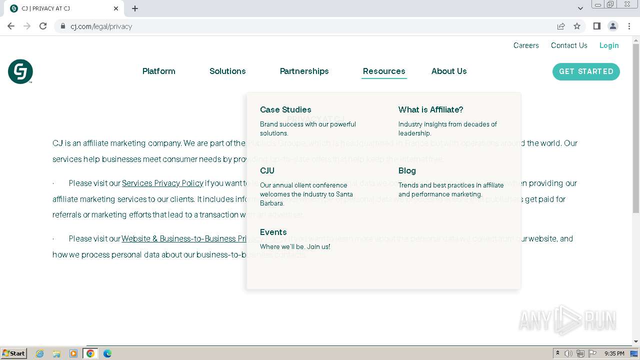Show hidden tray icons arrow

(x=557, y=353)
